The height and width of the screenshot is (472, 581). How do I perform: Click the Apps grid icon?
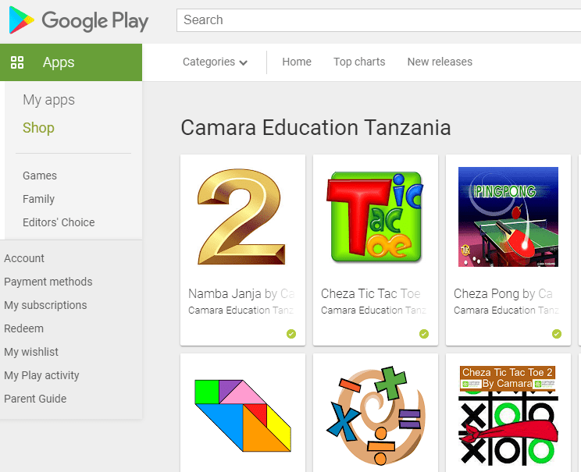coord(17,62)
